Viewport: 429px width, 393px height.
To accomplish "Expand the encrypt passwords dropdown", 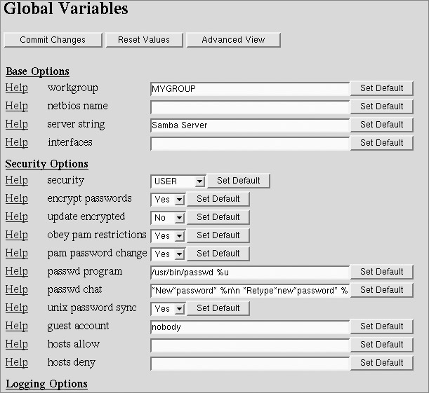I will pyautogui.click(x=168, y=200).
